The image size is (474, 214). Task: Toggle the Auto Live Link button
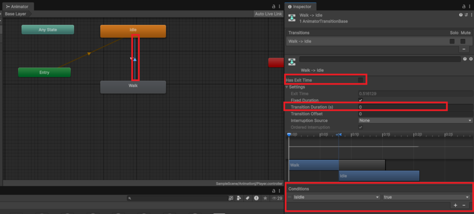268,14
